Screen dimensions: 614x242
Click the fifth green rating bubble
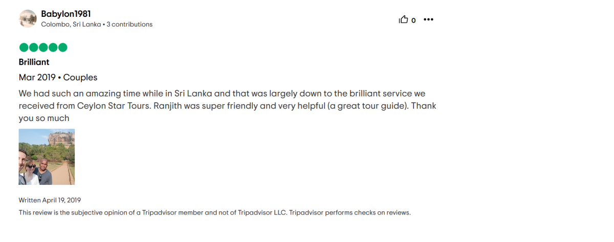62,47
